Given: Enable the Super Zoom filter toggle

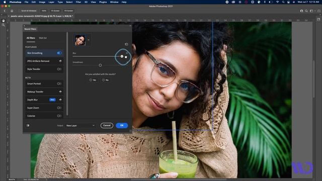Looking at the screenshot, I should (x=59, y=108).
